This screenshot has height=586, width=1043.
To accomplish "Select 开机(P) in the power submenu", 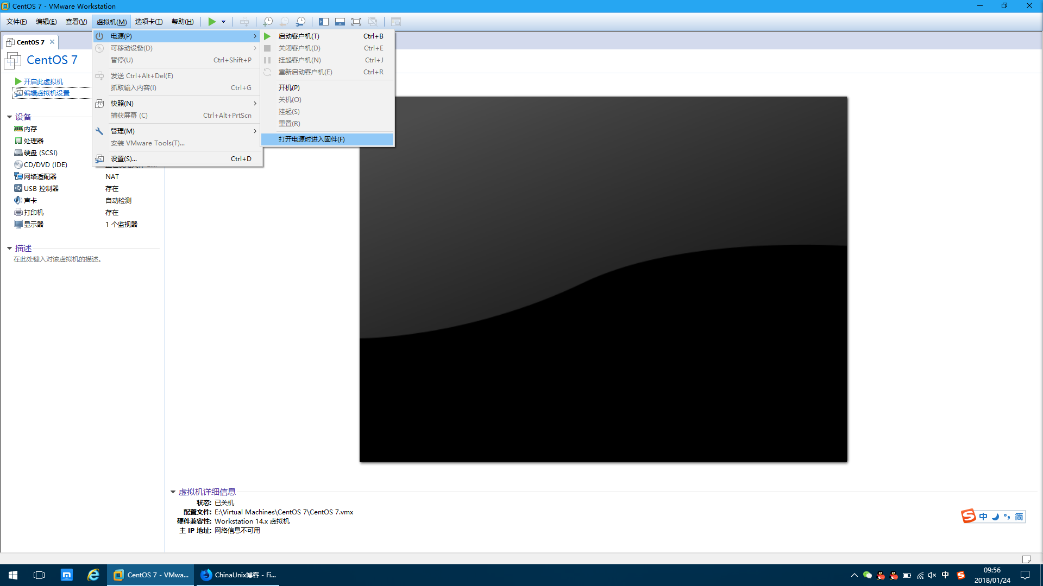I will tap(328, 87).
